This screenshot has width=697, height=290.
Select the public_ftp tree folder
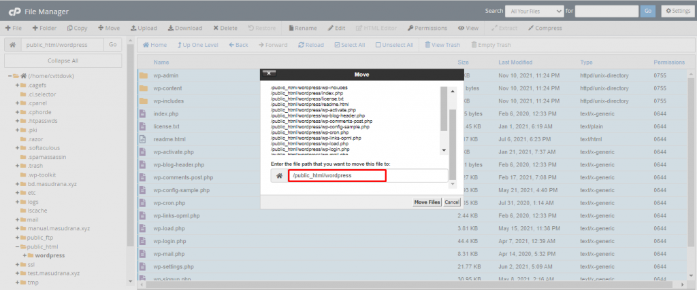[x=40, y=238]
